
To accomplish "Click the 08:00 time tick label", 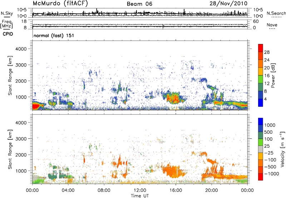I will (x=104, y=190).
